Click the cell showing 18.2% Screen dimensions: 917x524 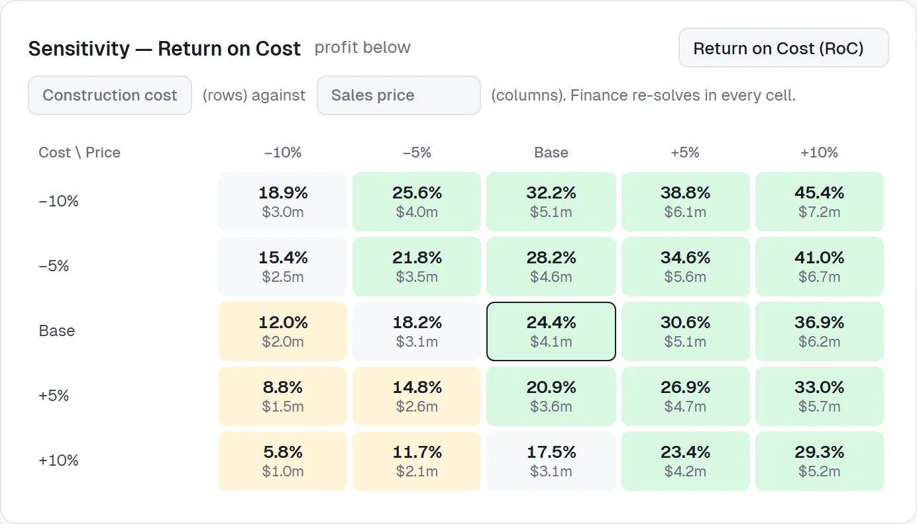(x=417, y=331)
